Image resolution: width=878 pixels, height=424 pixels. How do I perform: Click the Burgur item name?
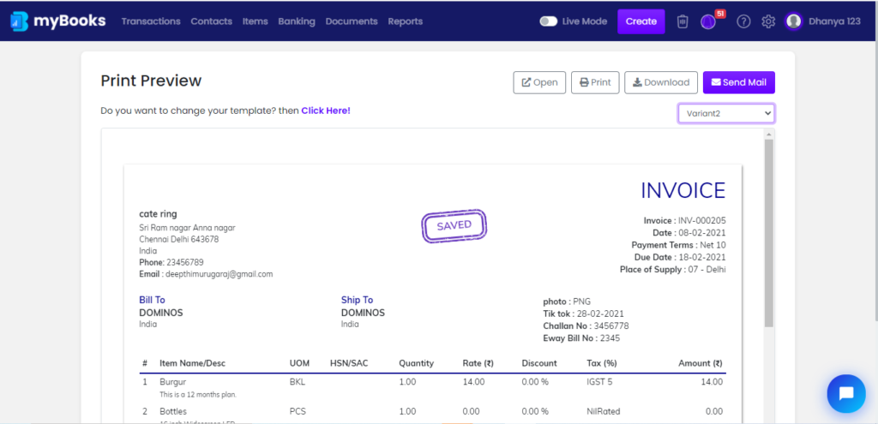click(x=172, y=382)
